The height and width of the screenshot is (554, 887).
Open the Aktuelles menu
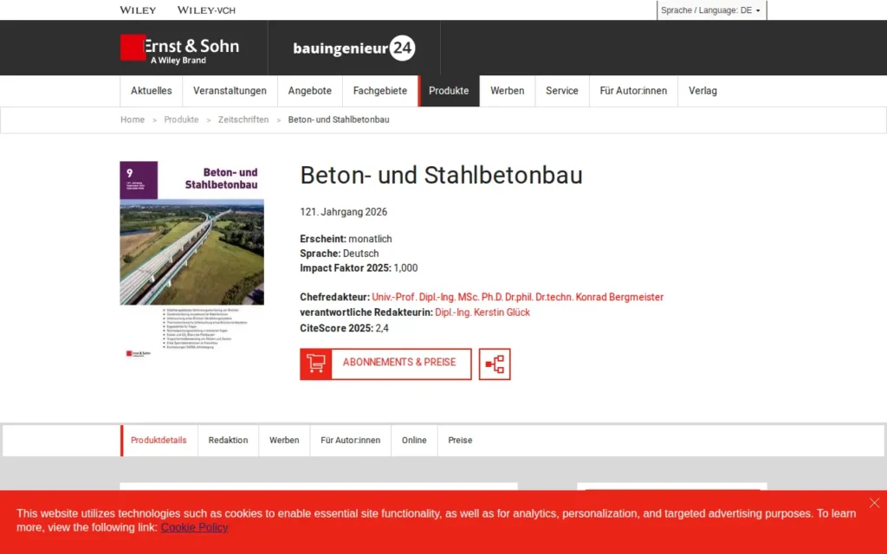pos(151,91)
